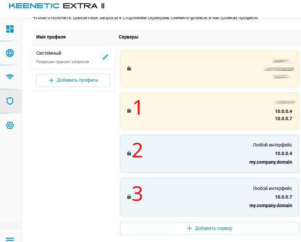Open the blue 10.0.0.4 my.company.domain card

click(x=209, y=153)
